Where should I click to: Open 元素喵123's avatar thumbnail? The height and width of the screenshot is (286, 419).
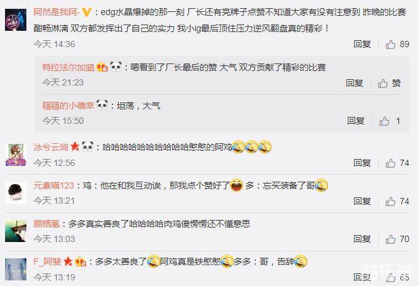(x=16, y=193)
